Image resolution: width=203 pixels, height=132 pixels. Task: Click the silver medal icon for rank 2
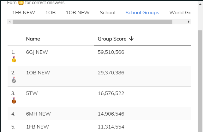pos(14,80)
